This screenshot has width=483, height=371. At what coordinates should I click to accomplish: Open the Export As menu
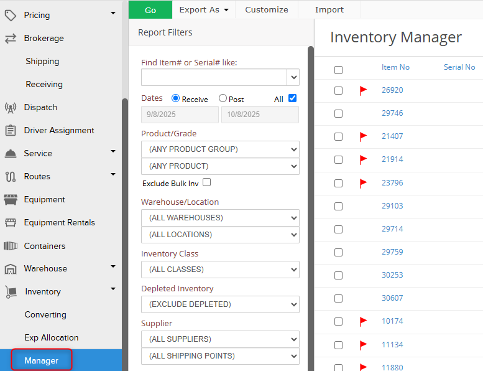[204, 9]
